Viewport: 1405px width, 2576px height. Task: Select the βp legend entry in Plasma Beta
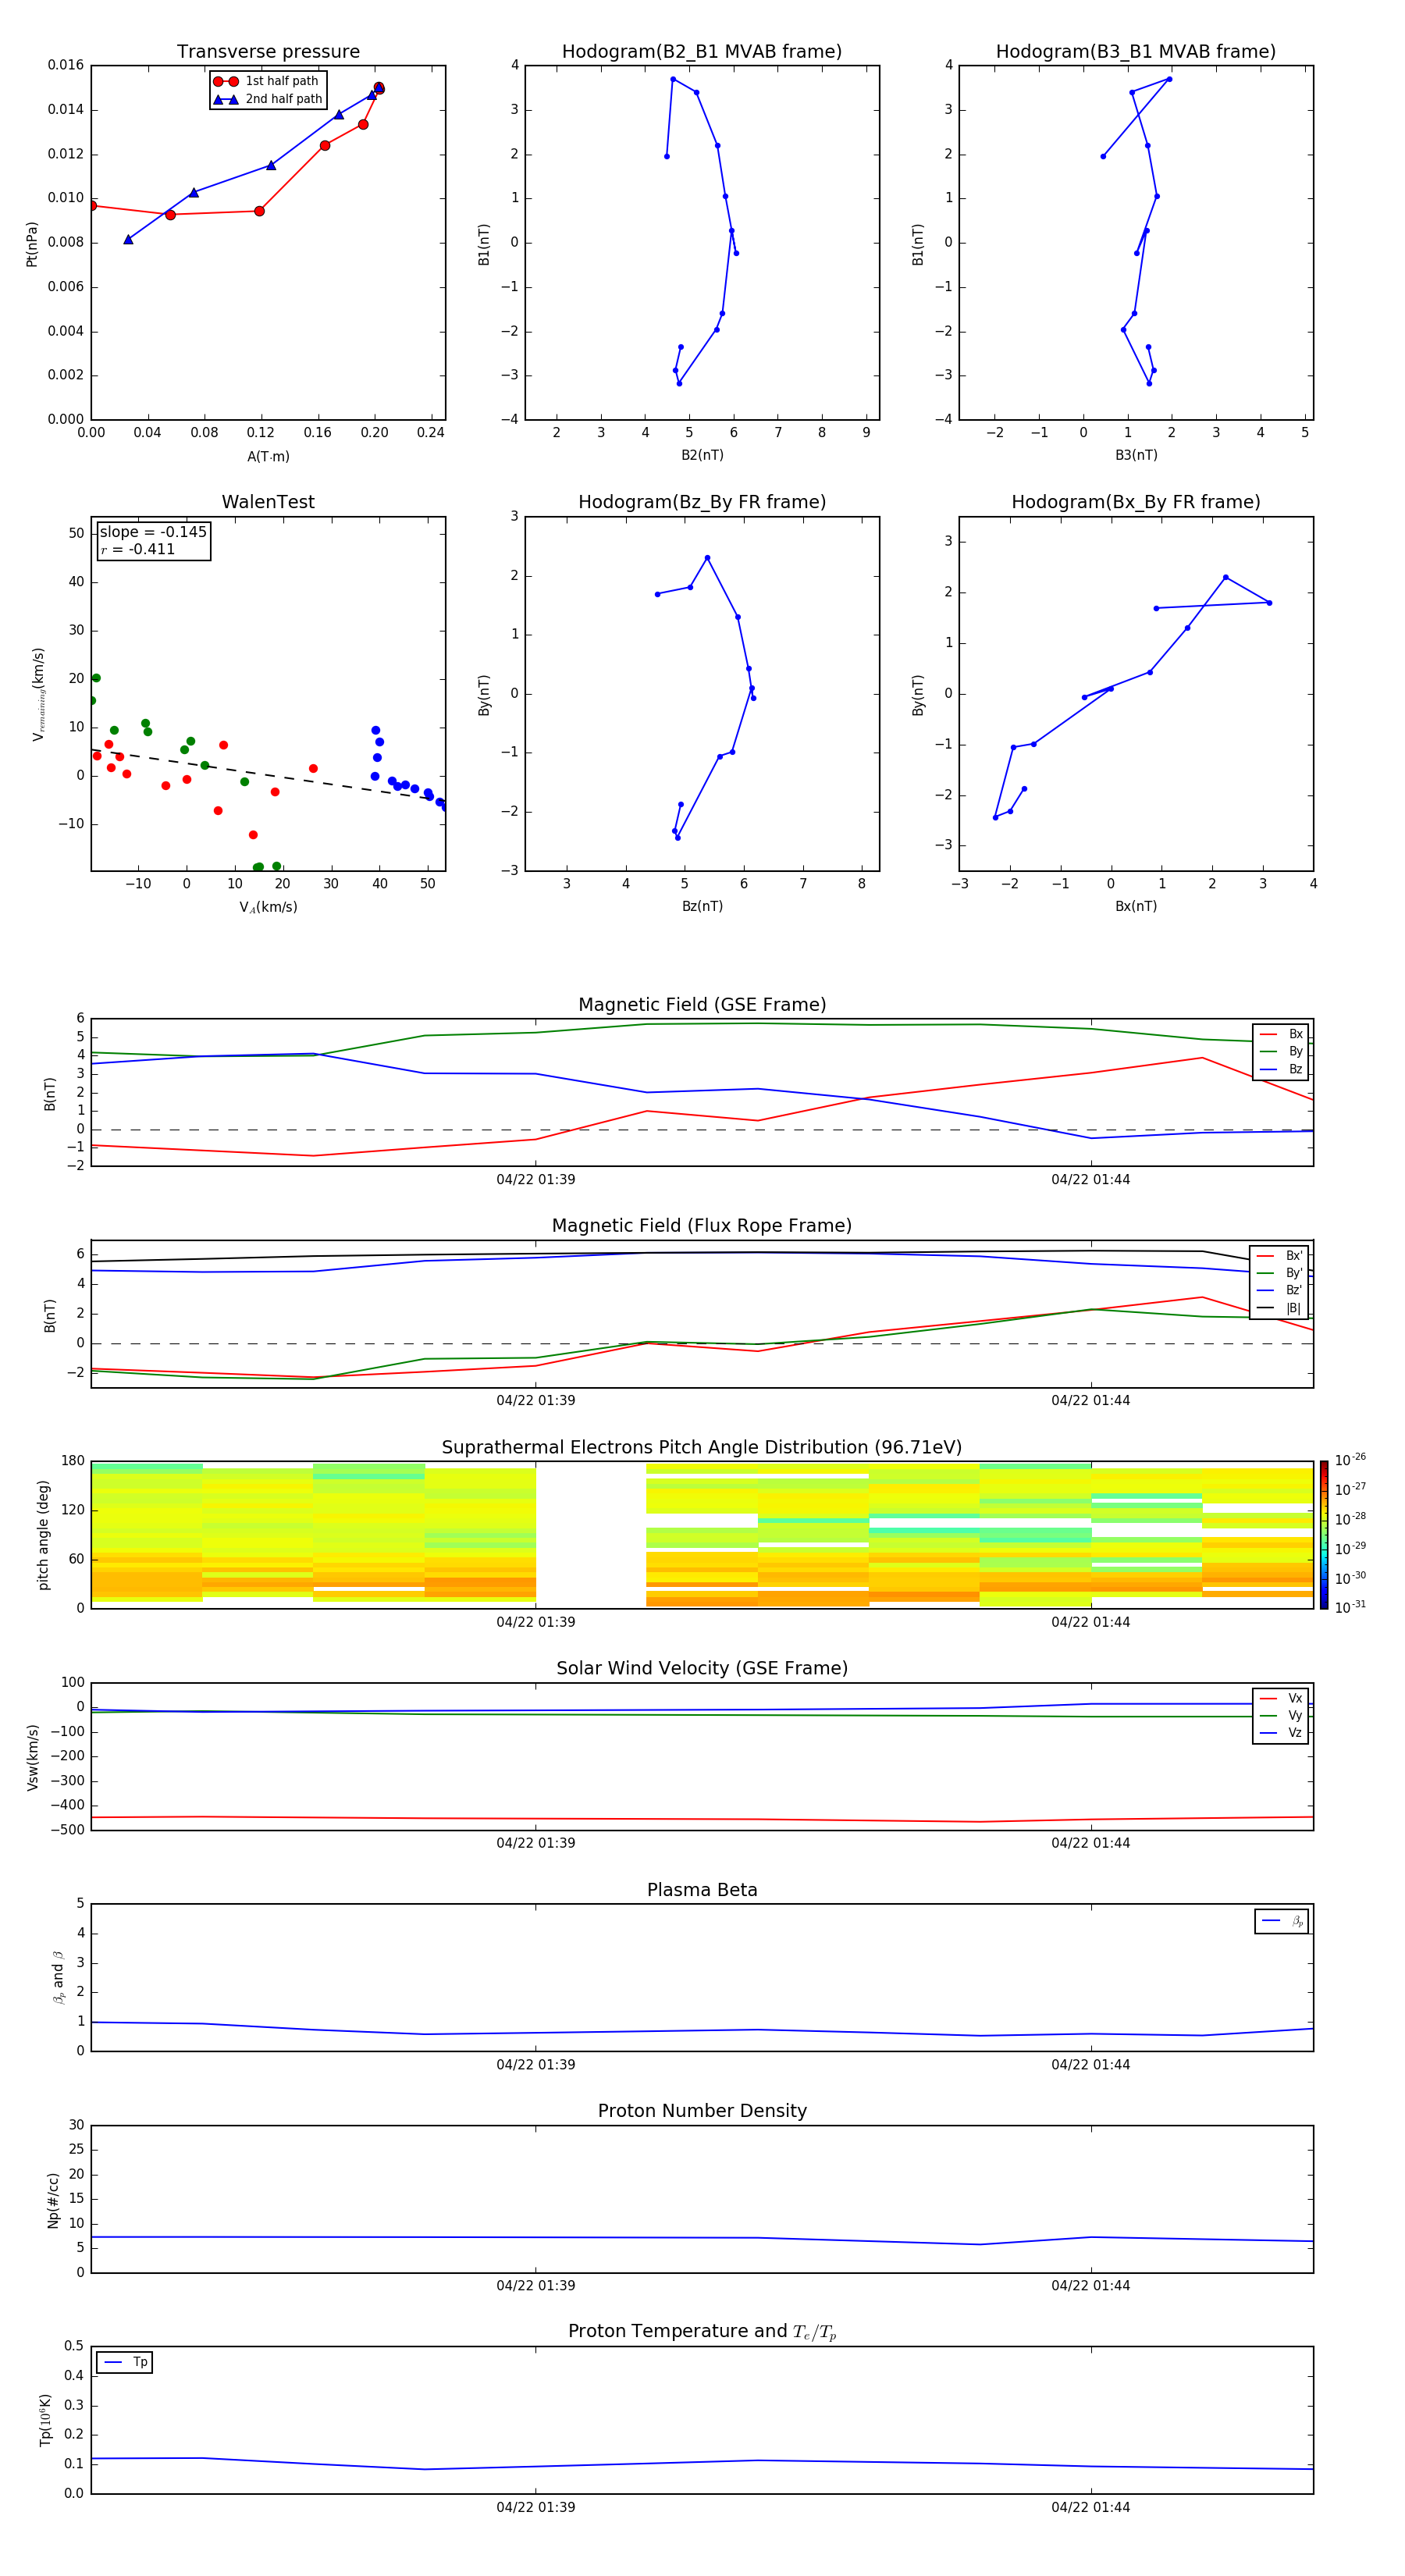click(x=1282, y=1921)
